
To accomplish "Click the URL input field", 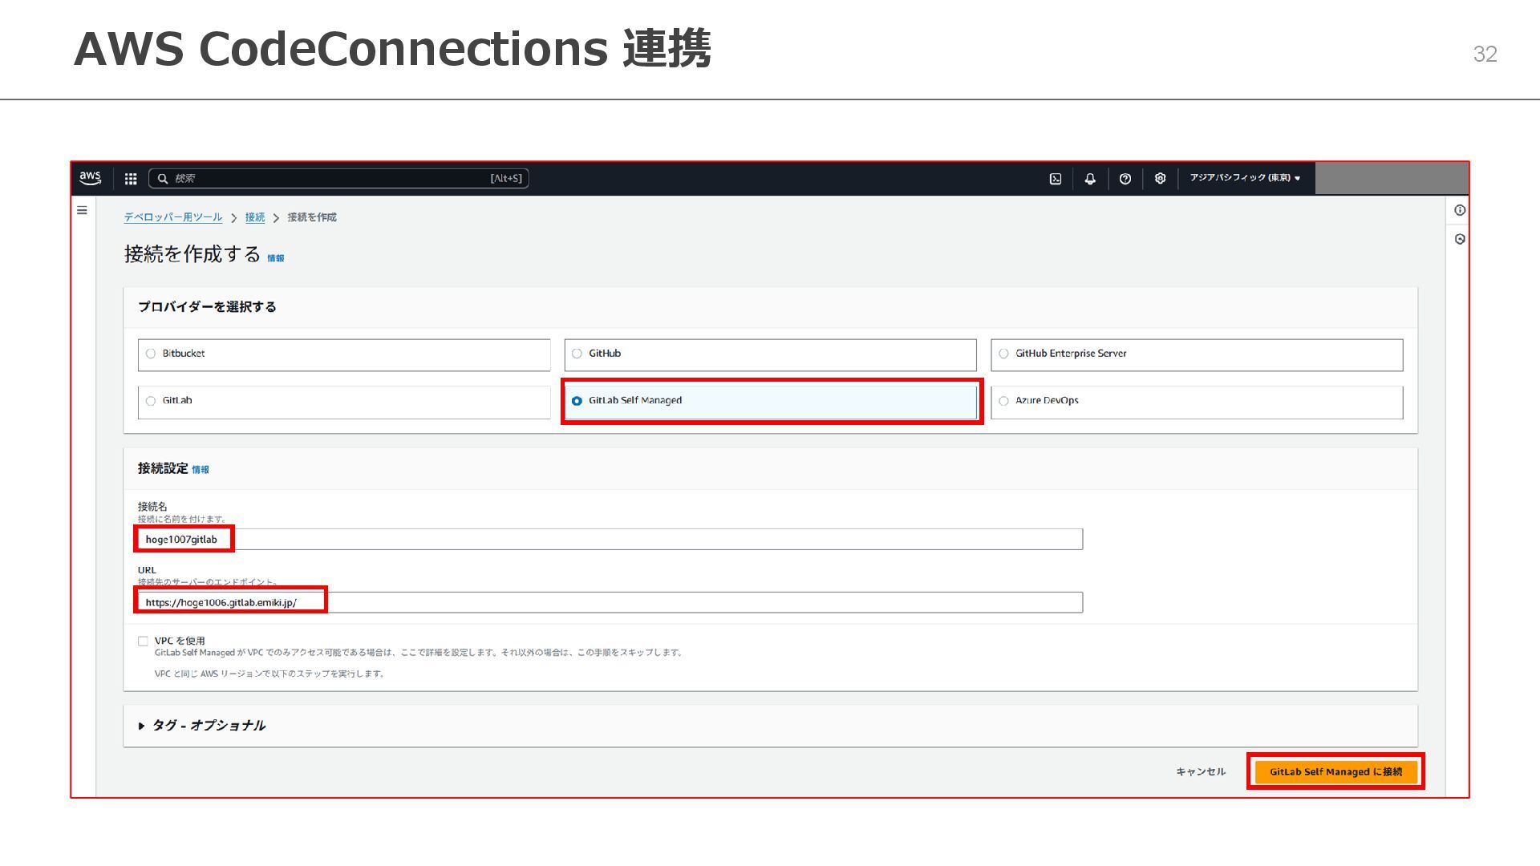I will [x=610, y=602].
